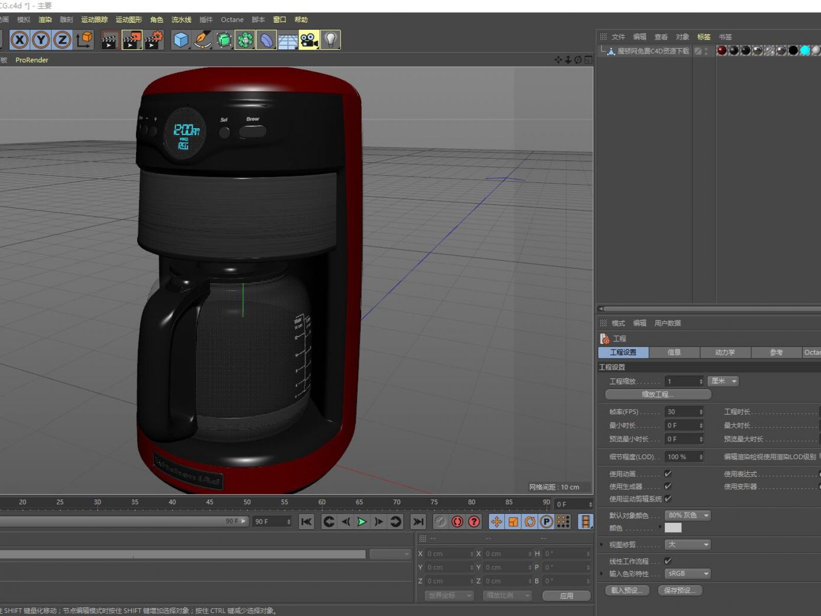Switch to the 动力学 tab

tap(725, 352)
